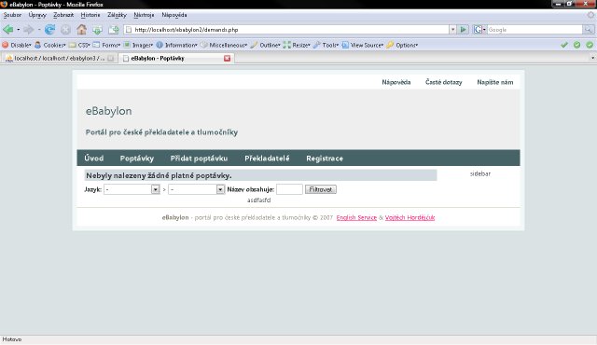Image resolution: width=597 pixels, height=345 pixels.
Task: Open the Tools developer toolbar menu
Action: tap(326, 45)
